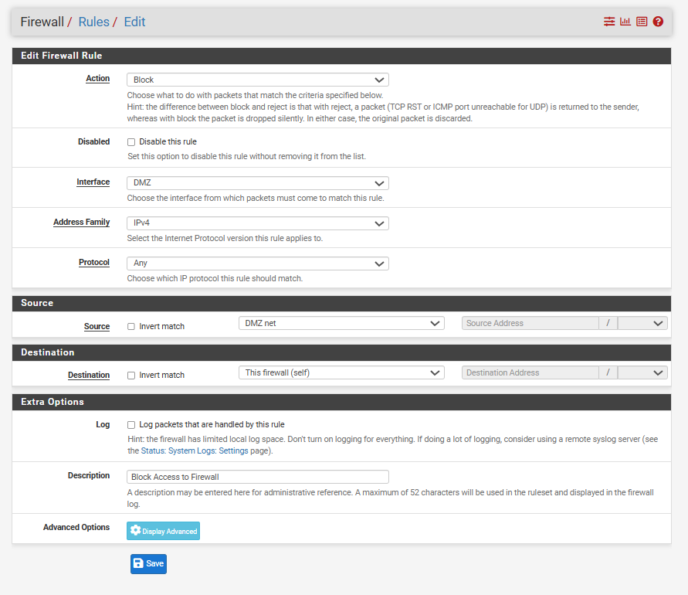
Task: Click the Display Advanced gear button
Action: (163, 531)
